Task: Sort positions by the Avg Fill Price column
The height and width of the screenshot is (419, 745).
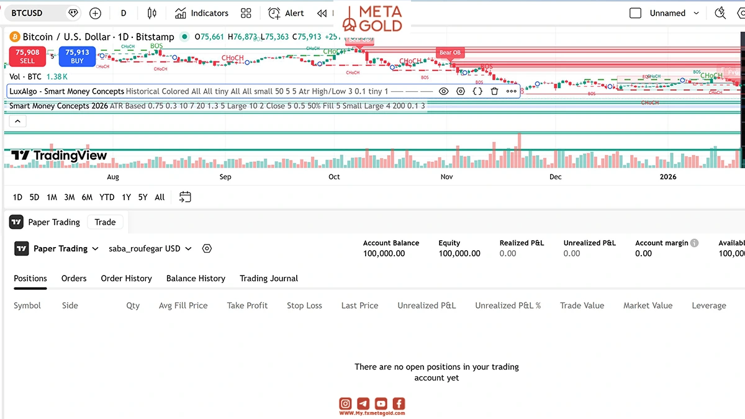Action: [x=183, y=305]
